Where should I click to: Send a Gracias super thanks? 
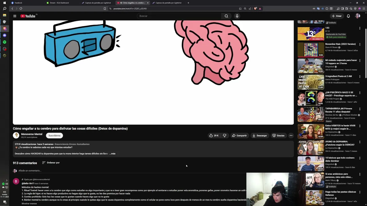coord(278,136)
